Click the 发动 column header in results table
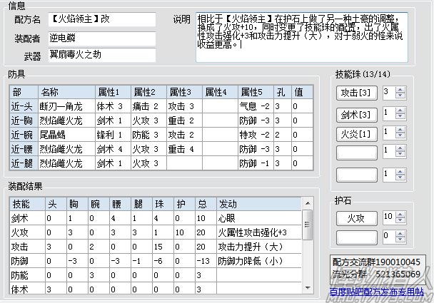 pyautogui.click(x=257, y=204)
